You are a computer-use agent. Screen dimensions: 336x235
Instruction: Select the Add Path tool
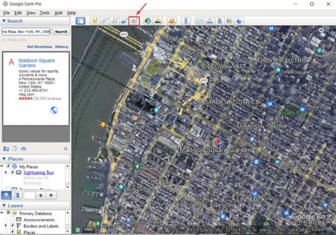[x=114, y=21]
